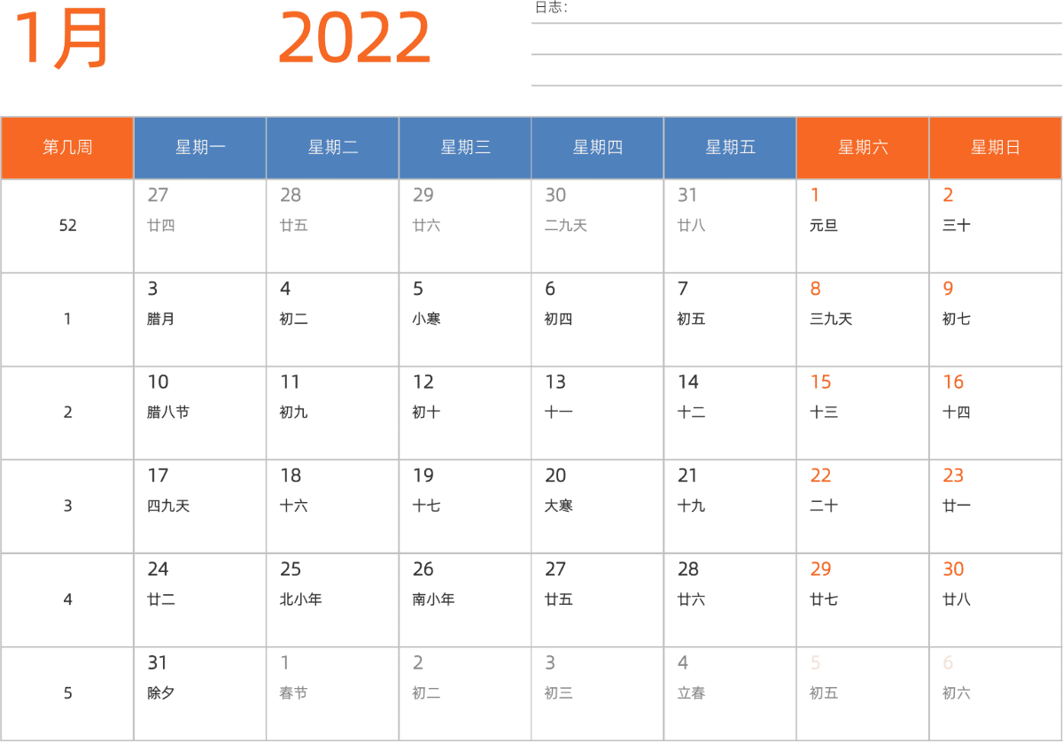Click the date 25 labeled 北小年
Image resolution: width=1063 pixels, height=742 pixels.
click(333, 600)
